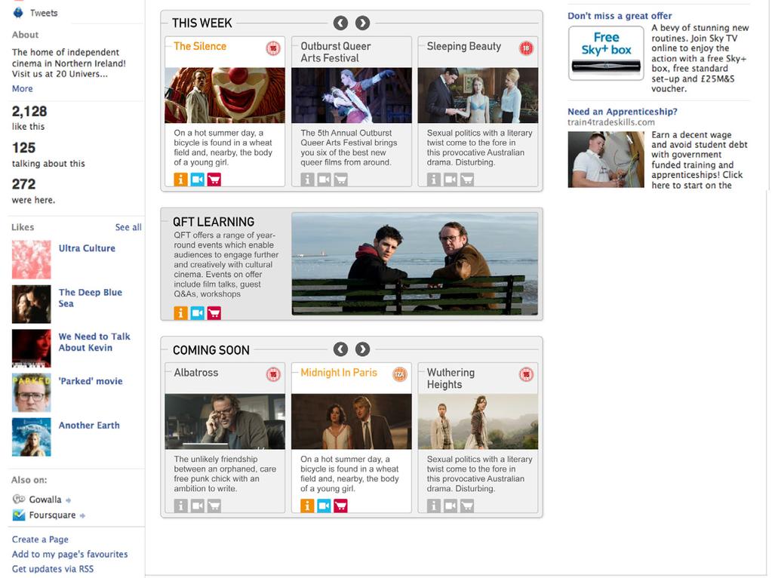
Task: Open Ultra Culture page link
Action: (x=87, y=248)
